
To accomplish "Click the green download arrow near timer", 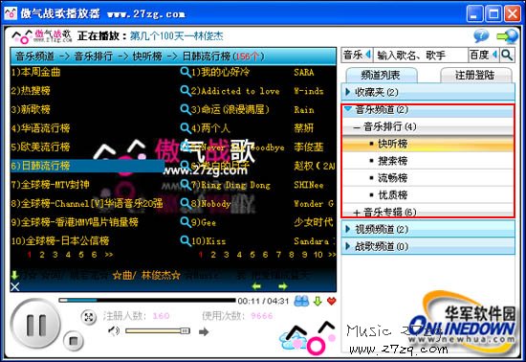I will tap(318, 302).
